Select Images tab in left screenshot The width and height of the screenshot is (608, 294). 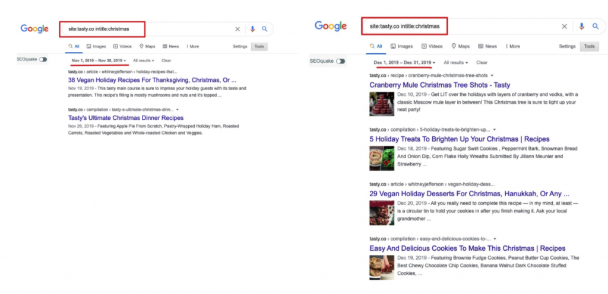tap(96, 46)
